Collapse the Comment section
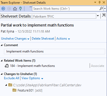 pyautogui.click(x=2, y=45)
